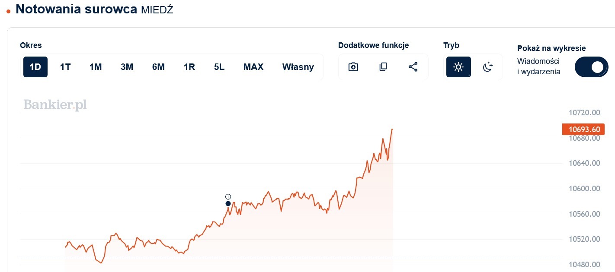This screenshot has height=272, width=615.
Task: Switch to dark mode moon icon
Action: point(488,67)
